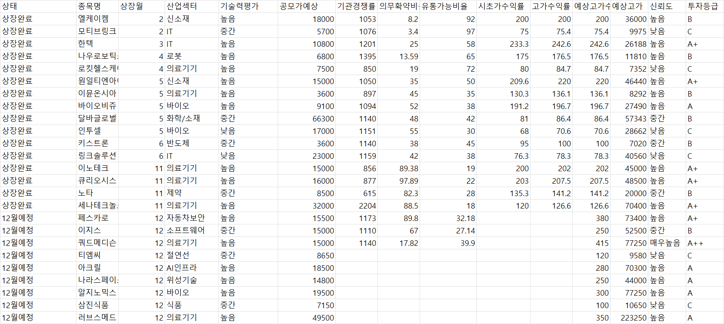Click the stock name cell '큐리오시스'
The width and height of the screenshot is (724, 324).
pyautogui.click(x=97, y=181)
